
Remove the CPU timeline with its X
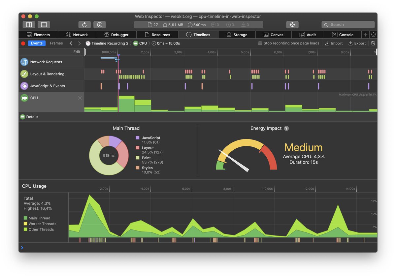(x=80, y=98)
